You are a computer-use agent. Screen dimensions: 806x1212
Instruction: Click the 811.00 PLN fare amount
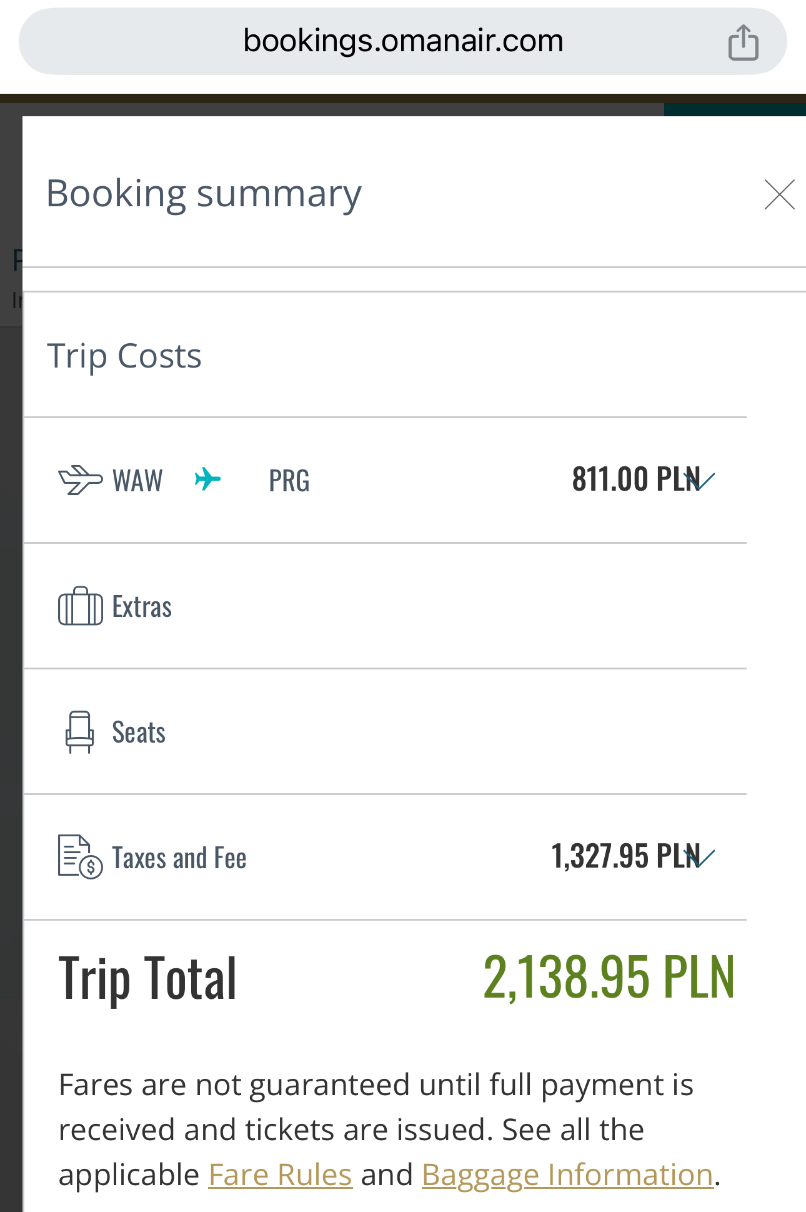click(x=635, y=479)
